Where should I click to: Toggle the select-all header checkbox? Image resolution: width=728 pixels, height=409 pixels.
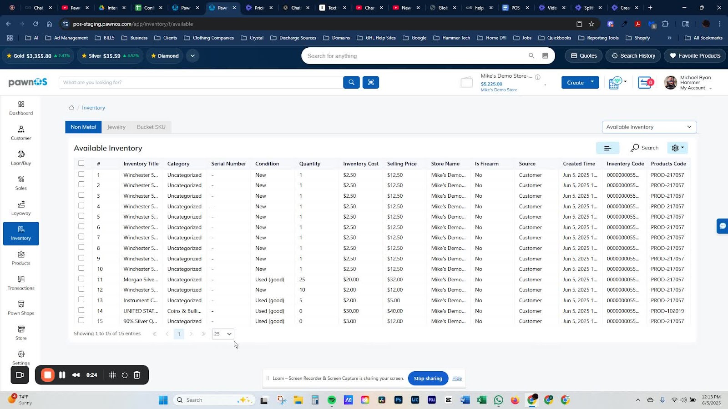click(81, 163)
